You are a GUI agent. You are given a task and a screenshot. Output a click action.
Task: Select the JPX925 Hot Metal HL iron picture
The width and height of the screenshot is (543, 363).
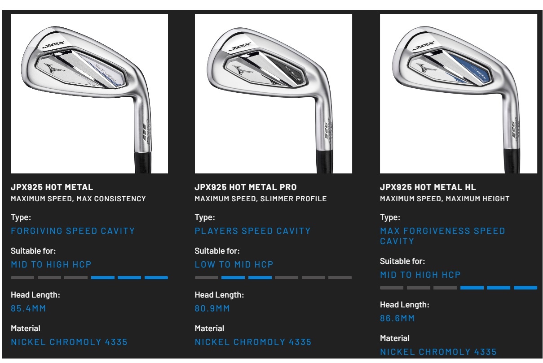coord(458,94)
